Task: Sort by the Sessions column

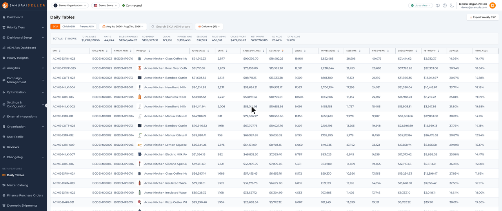Action: point(360,51)
